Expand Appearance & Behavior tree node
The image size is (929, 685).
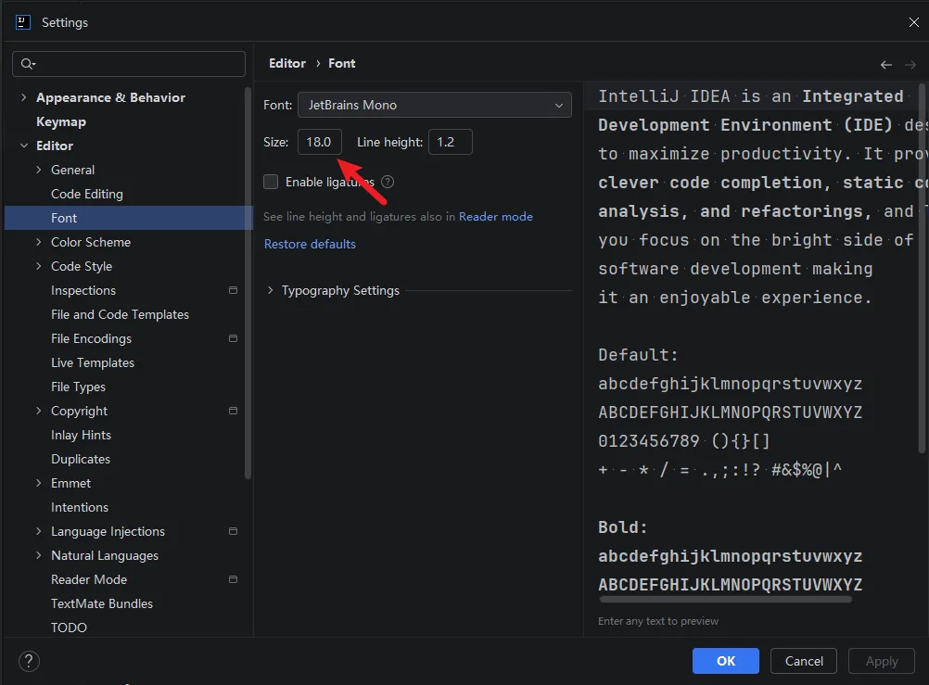(x=24, y=97)
